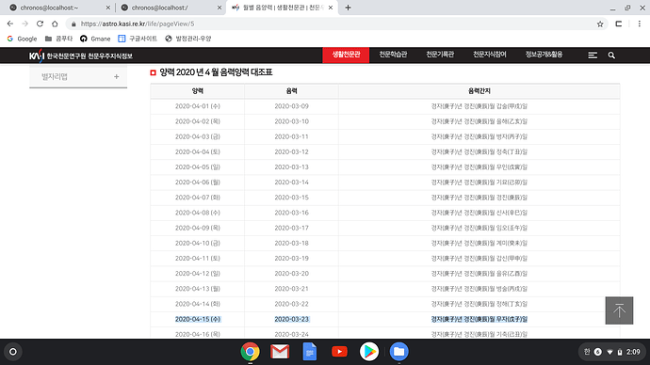Click the KASI logo in the site header
Screen dimensions: 650x365
pyautogui.click(x=81, y=56)
